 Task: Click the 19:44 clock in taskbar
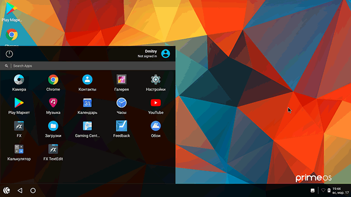click(336, 188)
